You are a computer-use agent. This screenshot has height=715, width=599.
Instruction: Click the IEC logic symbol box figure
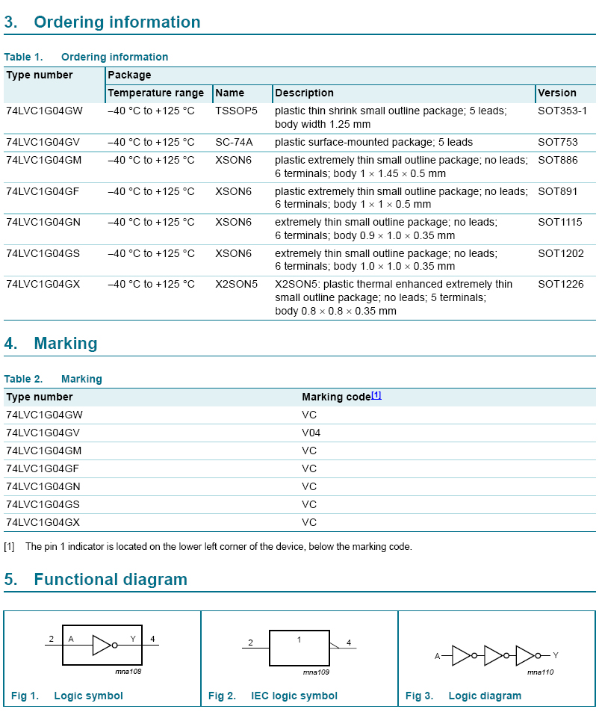click(x=299, y=648)
